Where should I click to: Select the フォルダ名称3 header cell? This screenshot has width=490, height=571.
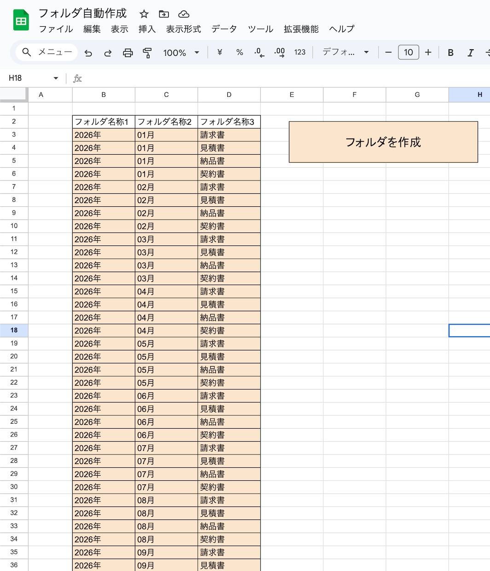coord(229,122)
